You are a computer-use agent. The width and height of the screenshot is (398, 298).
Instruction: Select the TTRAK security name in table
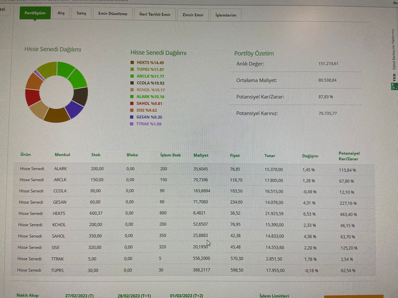tap(58, 259)
